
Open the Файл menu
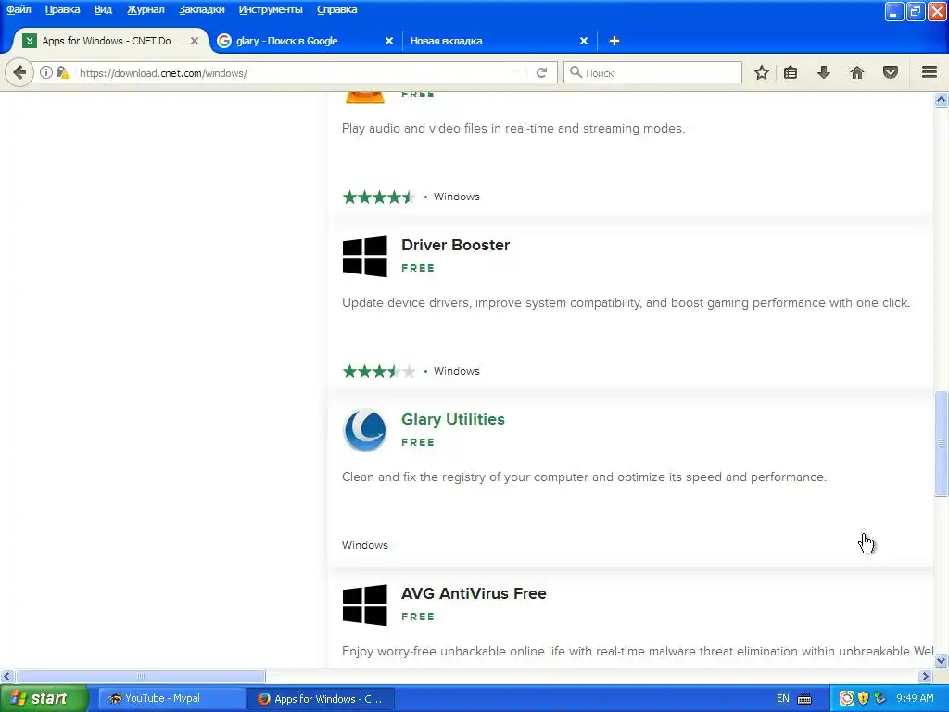(19, 9)
